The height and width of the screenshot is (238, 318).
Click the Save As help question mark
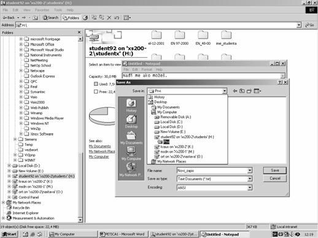(x=280, y=82)
